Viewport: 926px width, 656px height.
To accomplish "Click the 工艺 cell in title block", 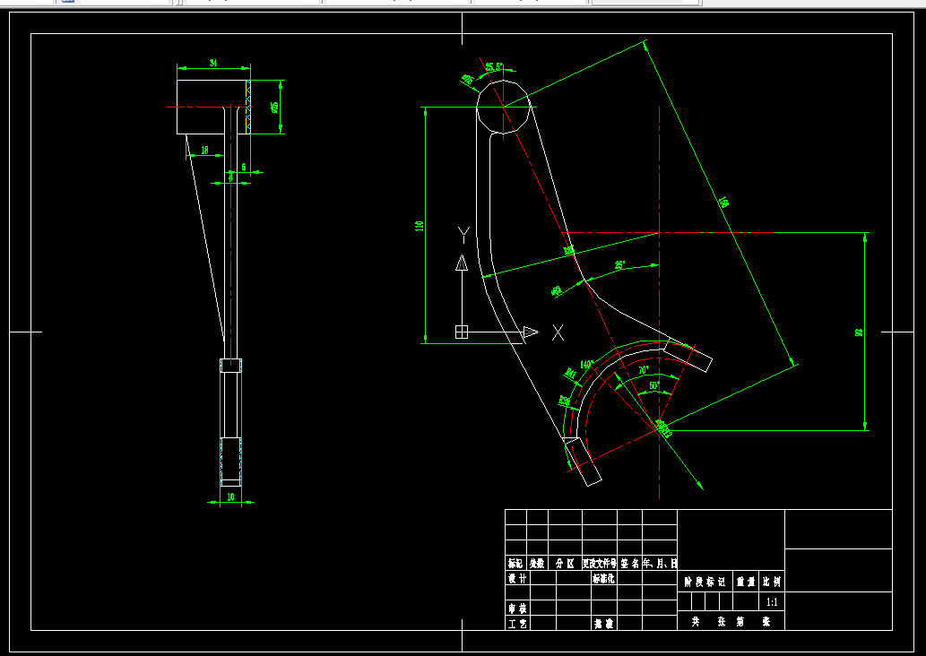I will tap(518, 623).
